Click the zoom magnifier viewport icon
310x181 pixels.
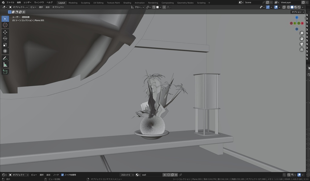(x=302, y=33)
